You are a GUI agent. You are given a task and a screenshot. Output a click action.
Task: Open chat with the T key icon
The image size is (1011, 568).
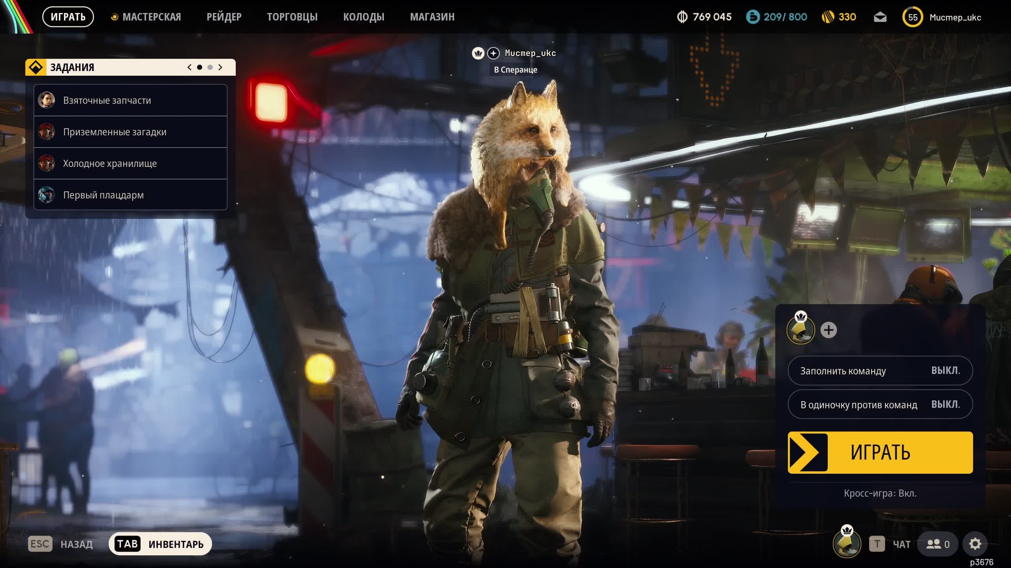tap(877, 544)
